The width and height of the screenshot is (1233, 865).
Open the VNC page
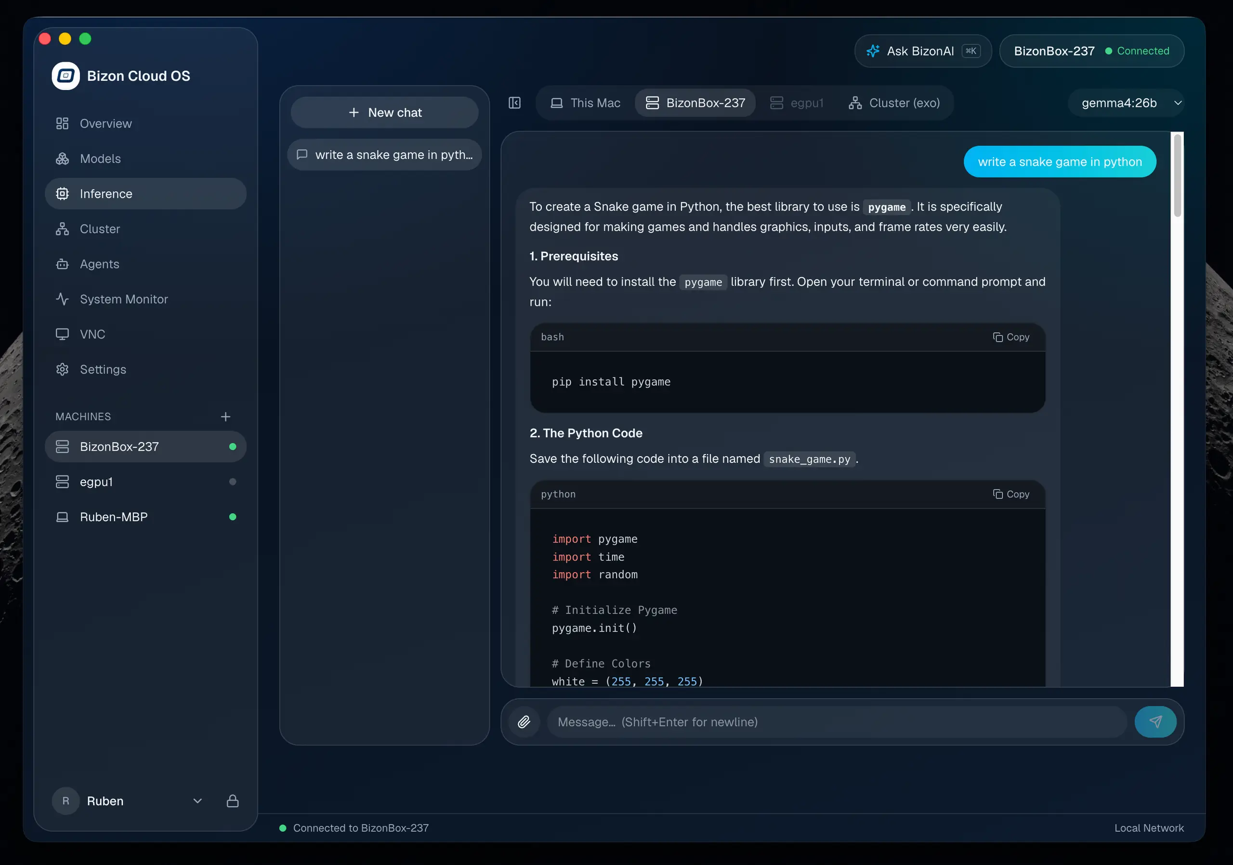tap(145, 334)
